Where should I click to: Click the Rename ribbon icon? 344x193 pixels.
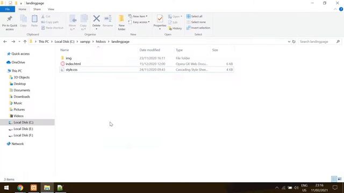(107, 21)
